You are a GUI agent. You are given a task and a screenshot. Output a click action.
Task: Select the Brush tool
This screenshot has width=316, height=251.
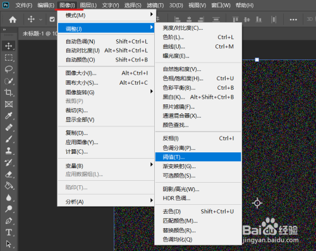[x=9, y=139]
